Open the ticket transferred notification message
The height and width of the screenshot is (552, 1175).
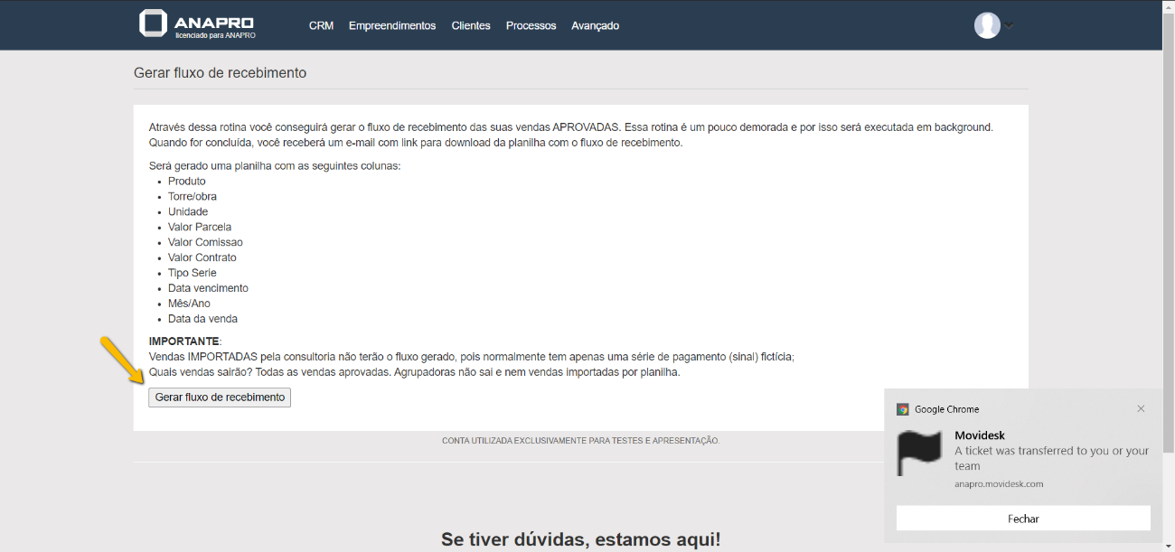1051,458
